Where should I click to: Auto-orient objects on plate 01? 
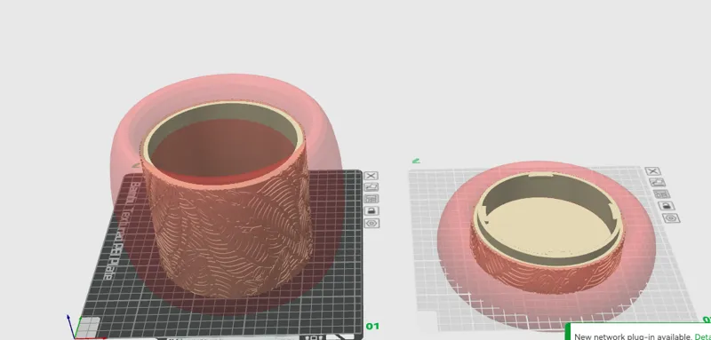(x=371, y=187)
